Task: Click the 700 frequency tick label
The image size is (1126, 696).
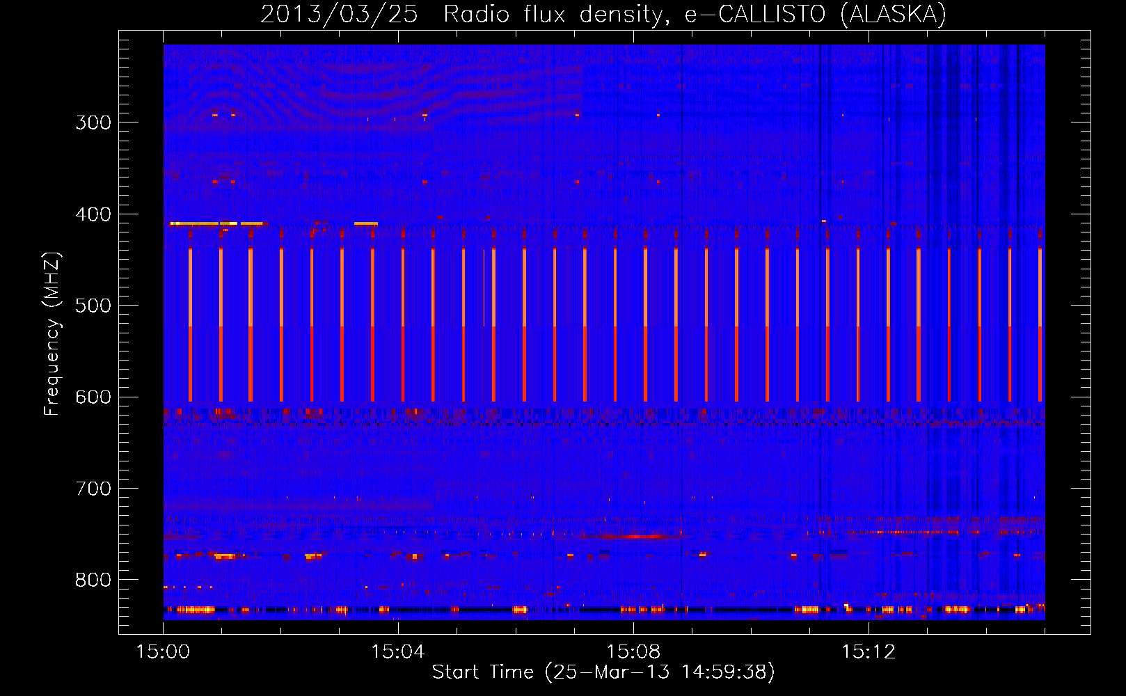Action: tap(93, 489)
